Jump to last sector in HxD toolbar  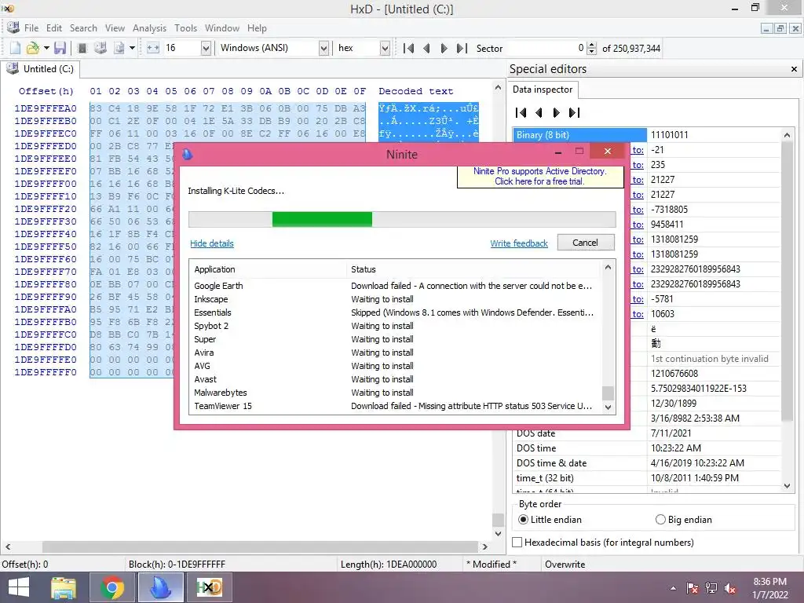[462, 48]
